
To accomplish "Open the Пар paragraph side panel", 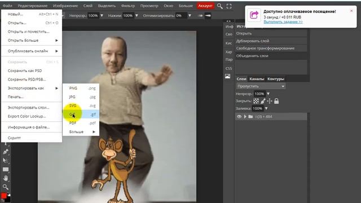I will click(229, 59).
